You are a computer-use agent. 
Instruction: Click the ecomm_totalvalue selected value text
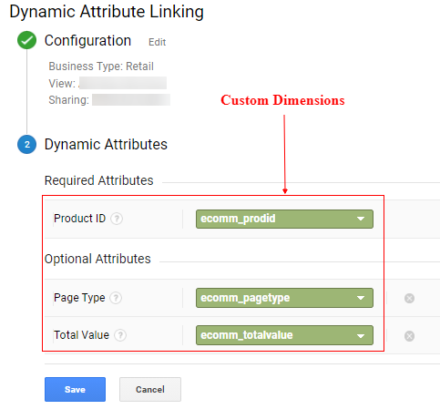coord(247,335)
